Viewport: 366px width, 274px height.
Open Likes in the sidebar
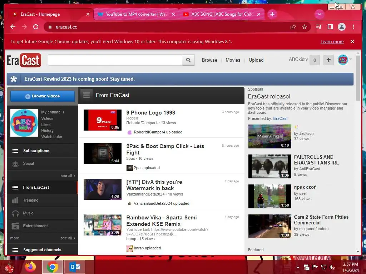[x=46, y=125]
